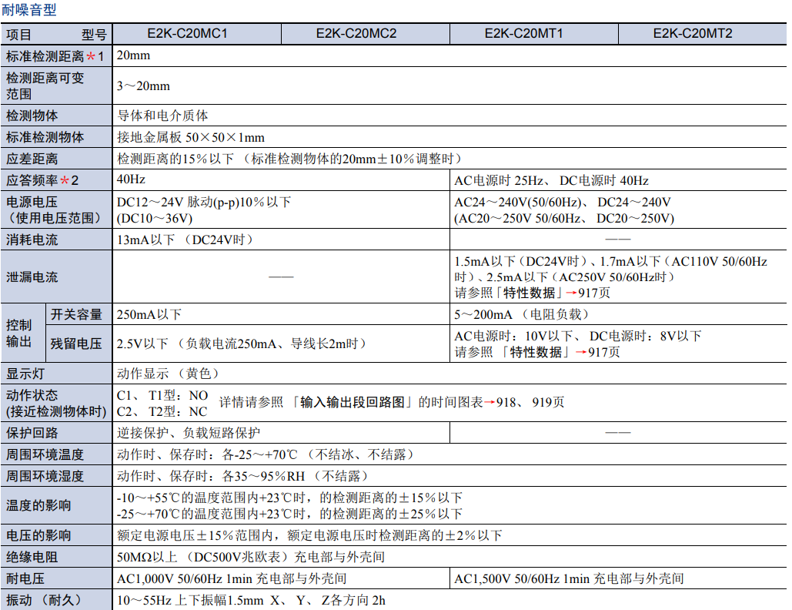Select the C1、T1型: NO line
Screen dimensions: 792x610
(x=162, y=395)
